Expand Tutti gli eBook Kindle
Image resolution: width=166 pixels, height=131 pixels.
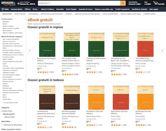pos(11,103)
